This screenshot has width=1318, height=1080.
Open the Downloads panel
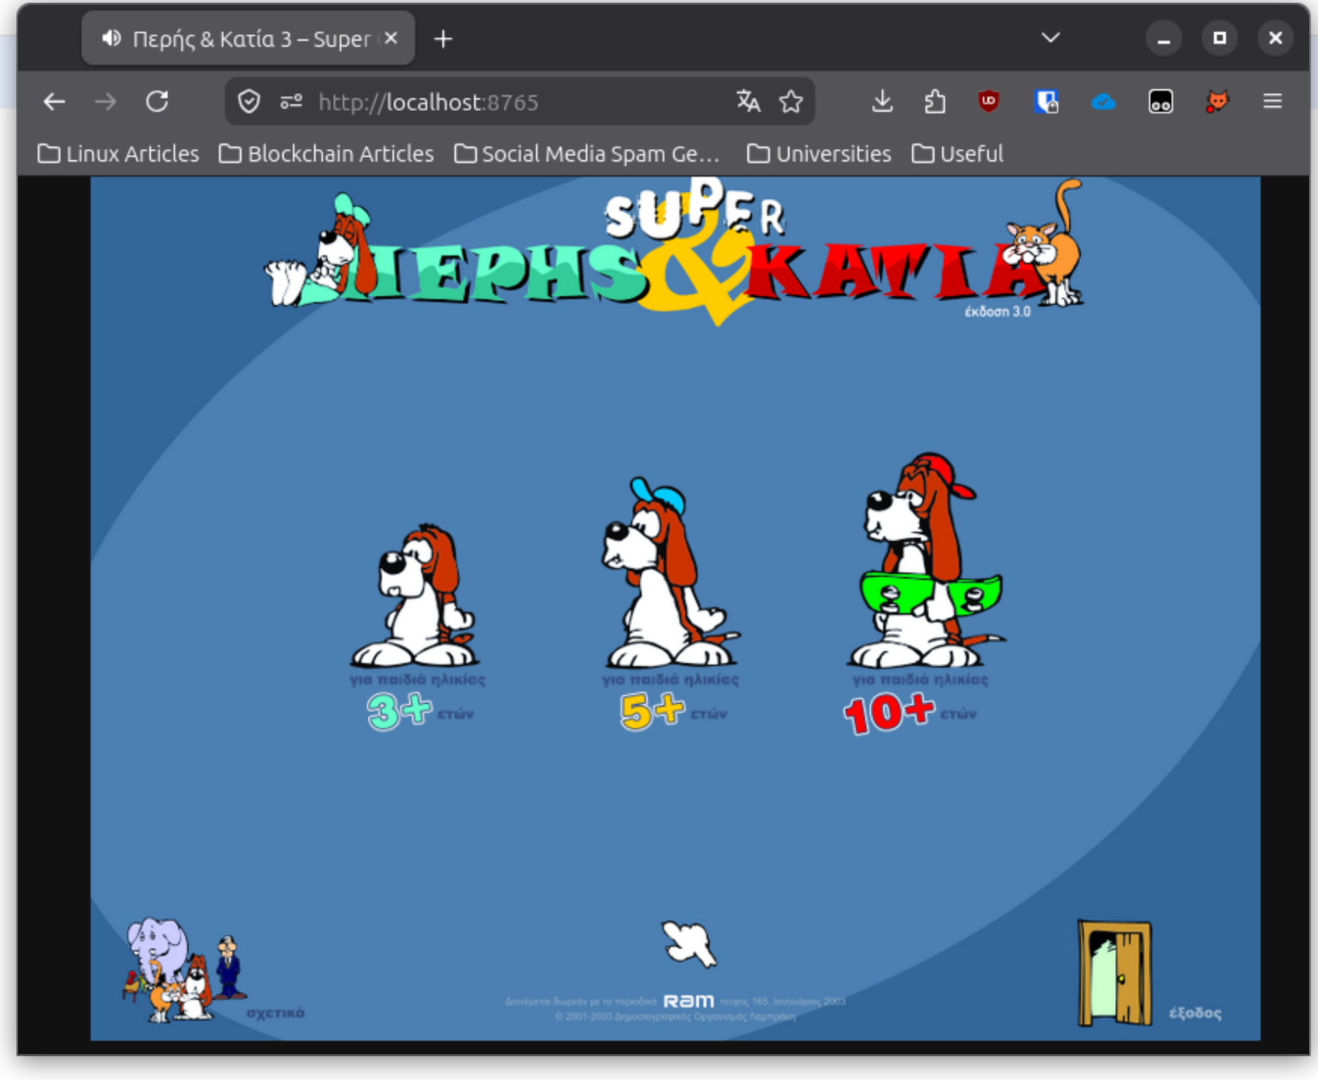882,101
